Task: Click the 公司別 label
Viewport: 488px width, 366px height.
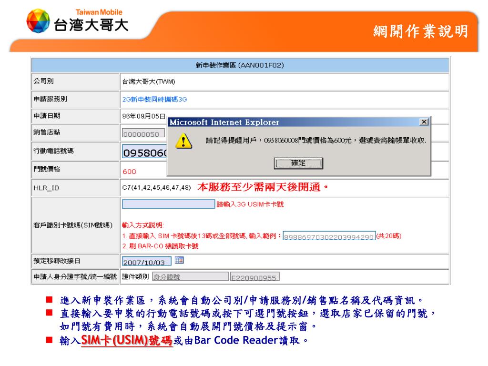Action: click(x=43, y=81)
